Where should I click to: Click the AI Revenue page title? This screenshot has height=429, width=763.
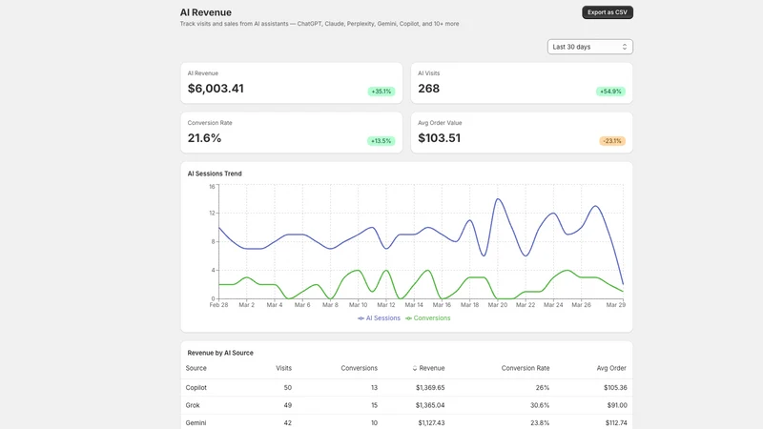tap(206, 12)
